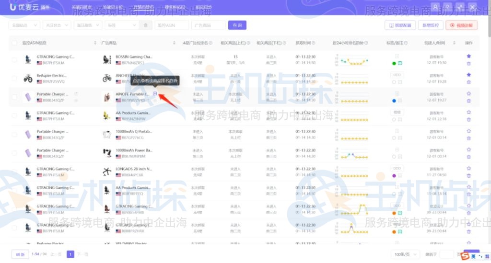
Task: Click trash icon next to 标签 dropdown
Action: [146, 25]
